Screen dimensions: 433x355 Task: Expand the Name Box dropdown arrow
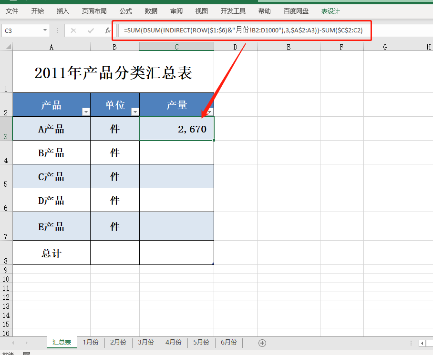click(x=45, y=30)
